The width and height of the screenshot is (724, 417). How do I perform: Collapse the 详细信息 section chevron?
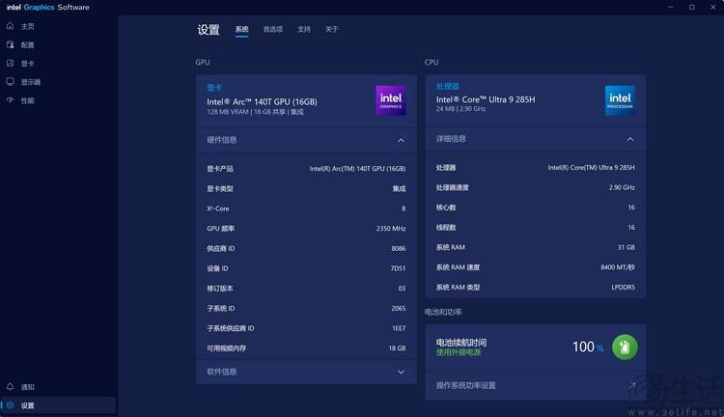click(x=629, y=139)
